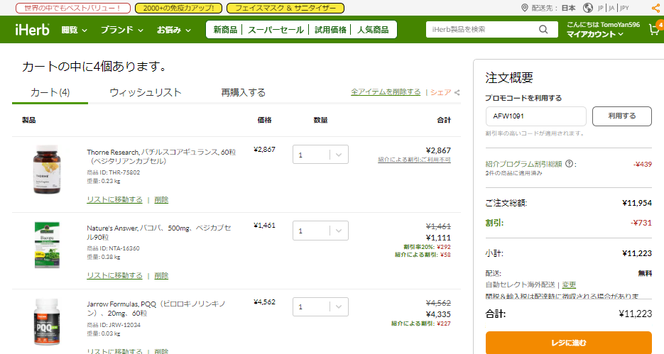Click the 全アイテムを削除する link
This screenshot has width=664, height=354.
click(386, 92)
